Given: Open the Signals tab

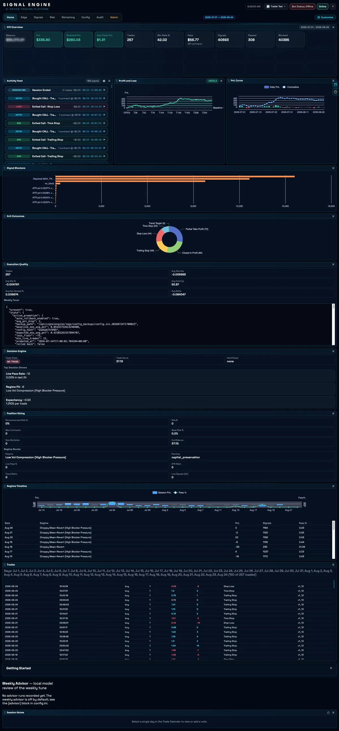Looking at the screenshot, I should (38, 17).
